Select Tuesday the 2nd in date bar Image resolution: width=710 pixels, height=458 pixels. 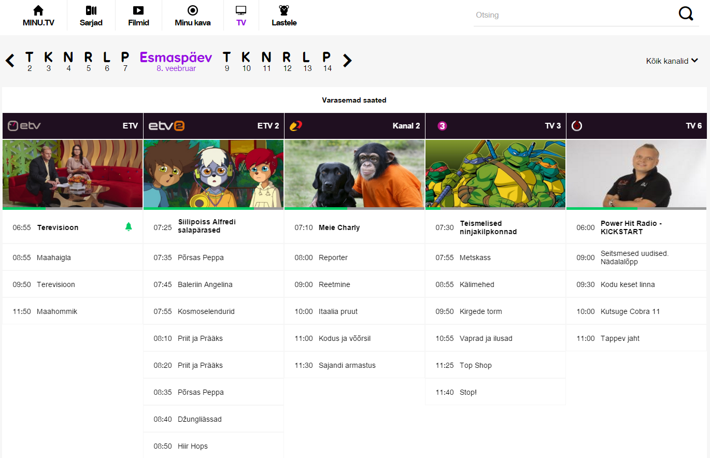click(x=30, y=61)
